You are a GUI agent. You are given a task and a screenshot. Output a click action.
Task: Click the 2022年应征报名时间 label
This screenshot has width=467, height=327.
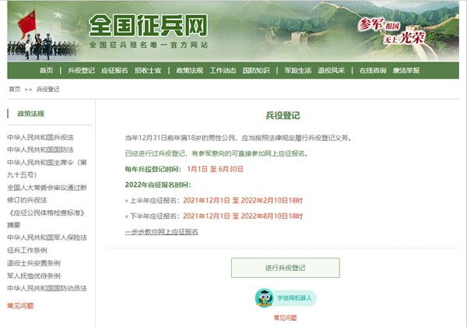[158, 185]
